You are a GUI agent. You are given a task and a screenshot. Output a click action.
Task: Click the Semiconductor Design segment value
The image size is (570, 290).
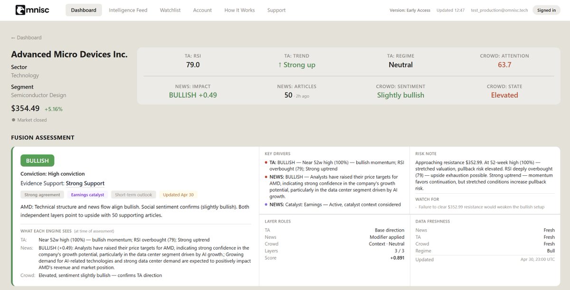(39, 95)
